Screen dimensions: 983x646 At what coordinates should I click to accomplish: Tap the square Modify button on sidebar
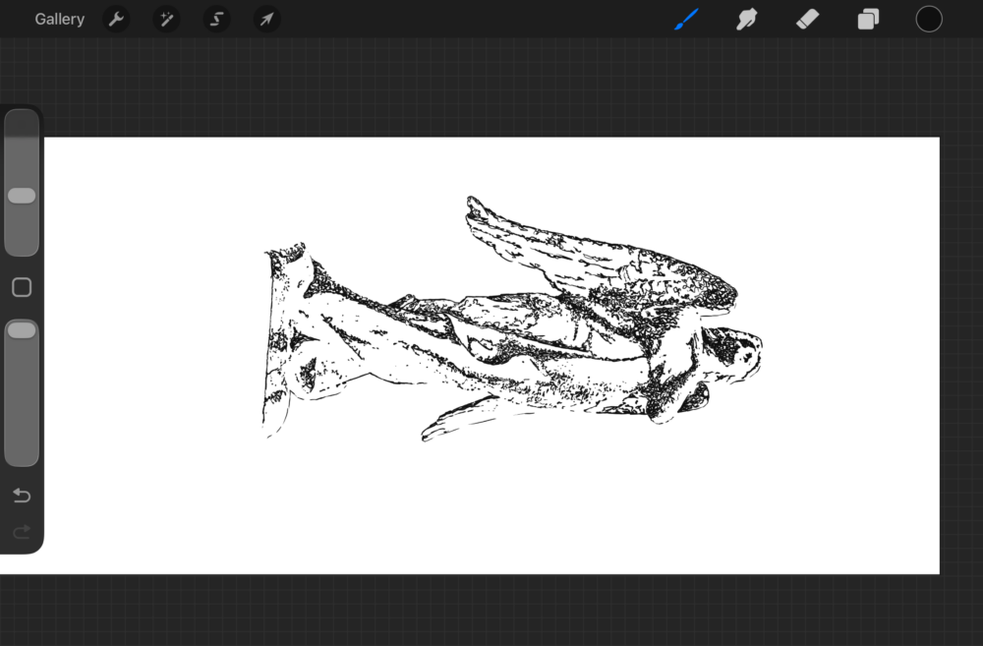(22, 287)
